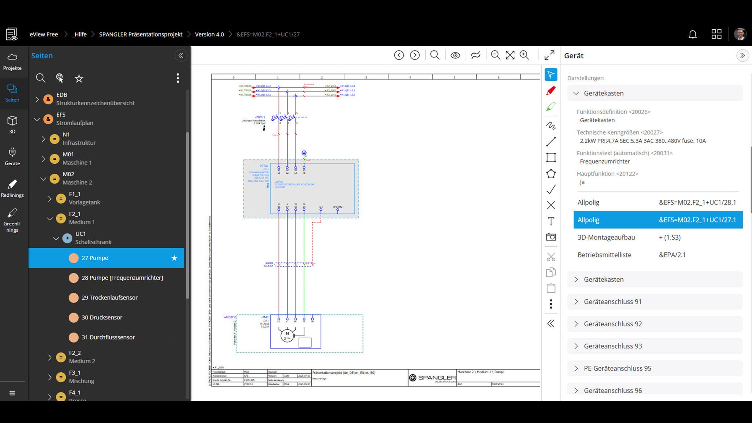Screen dimensions: 752x423
Task: Open more tools three-dot menu
Action: tap(551, 304)
